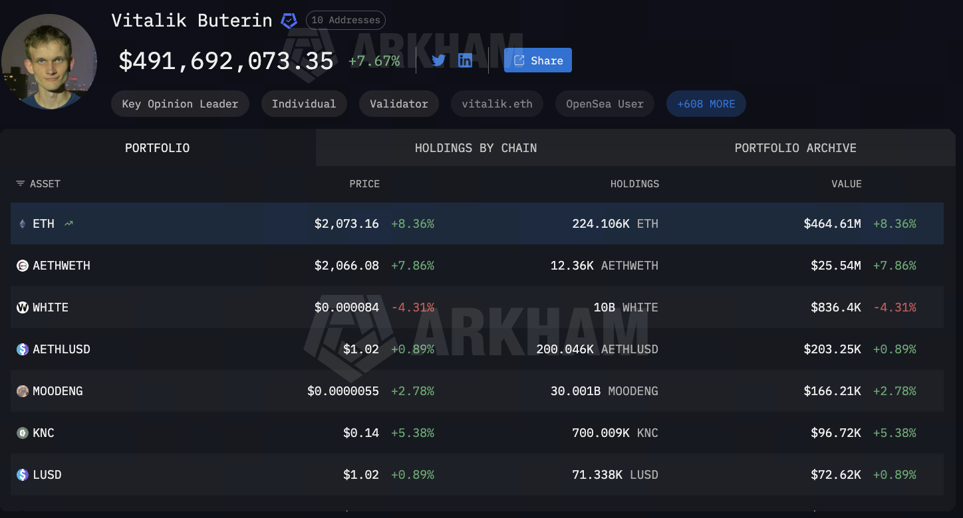Expand the +608 MORE tags
Screen dimensions: 963x518
coord(706,104)
